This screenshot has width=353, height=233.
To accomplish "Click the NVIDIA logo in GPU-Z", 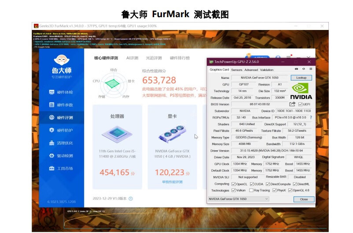I will click(x=301, y=91).
